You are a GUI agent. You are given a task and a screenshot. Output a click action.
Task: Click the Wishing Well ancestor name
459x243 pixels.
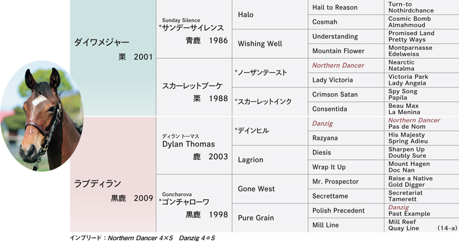pyautogui.click(x=260, y=44)
